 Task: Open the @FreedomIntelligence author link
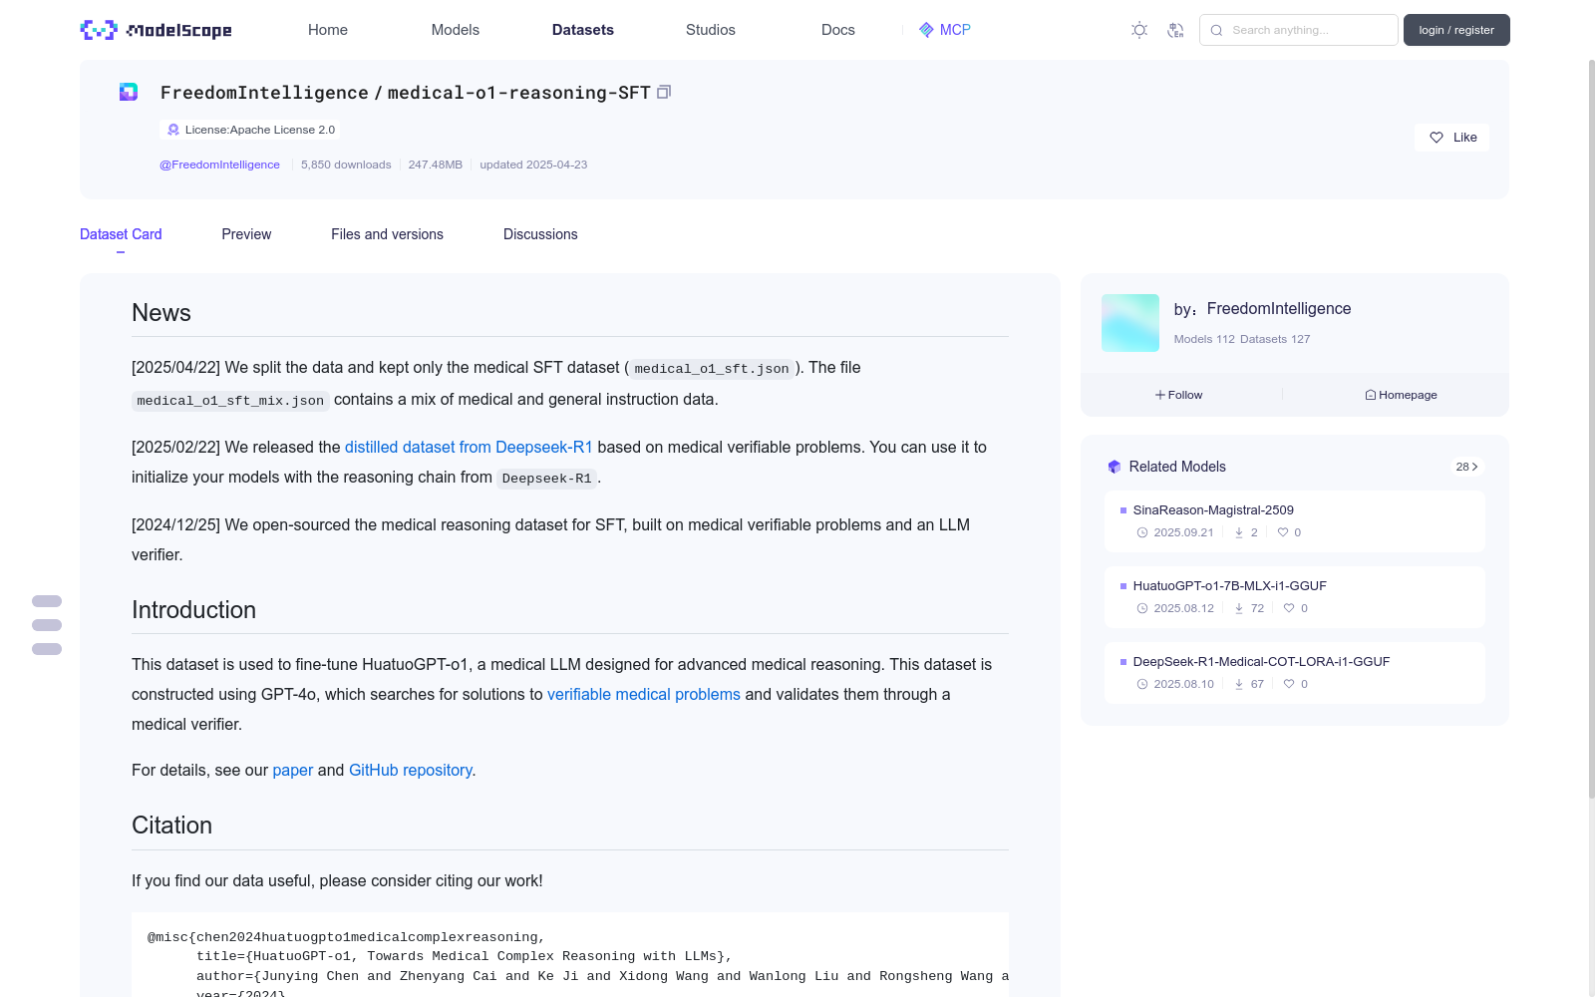tap(219, 165)
